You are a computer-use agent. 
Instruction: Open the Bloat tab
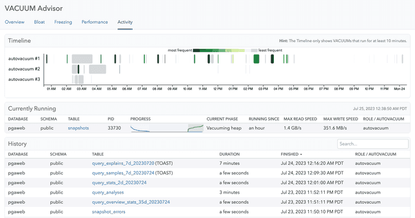coord(39,22)
